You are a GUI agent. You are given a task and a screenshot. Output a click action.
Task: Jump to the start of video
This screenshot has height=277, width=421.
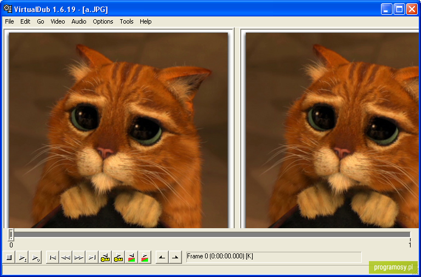pyautogui.click(x=53, y=257)
